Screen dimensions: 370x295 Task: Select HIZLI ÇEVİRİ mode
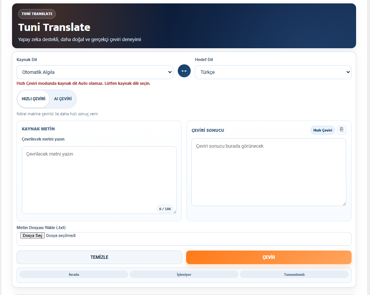(x=33, y=99)
